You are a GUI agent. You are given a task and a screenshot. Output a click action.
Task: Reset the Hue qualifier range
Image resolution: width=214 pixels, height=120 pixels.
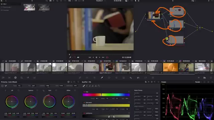tap(129, 92)
